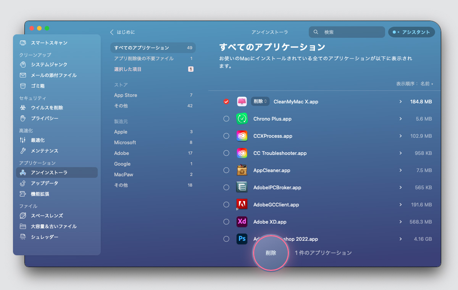Expand details chevron for Chrono Plus.app

(x=400, y=119)
